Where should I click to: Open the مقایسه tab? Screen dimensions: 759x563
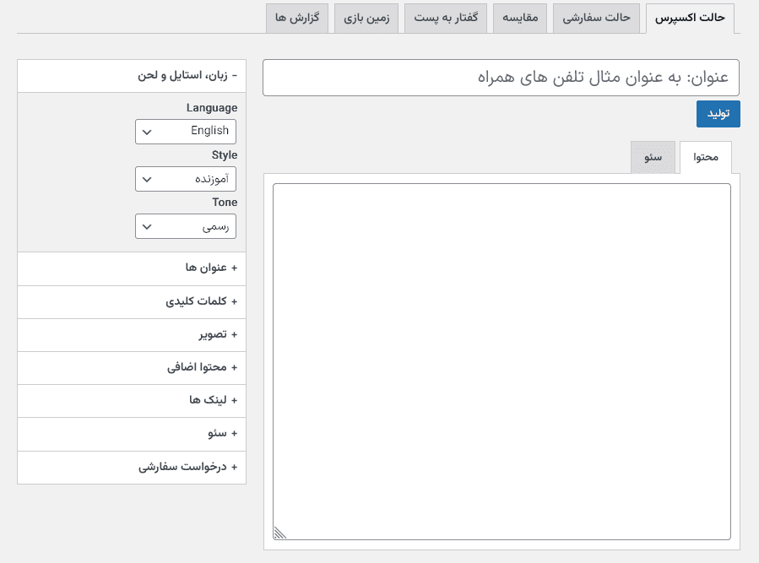[x=520, y=19]
